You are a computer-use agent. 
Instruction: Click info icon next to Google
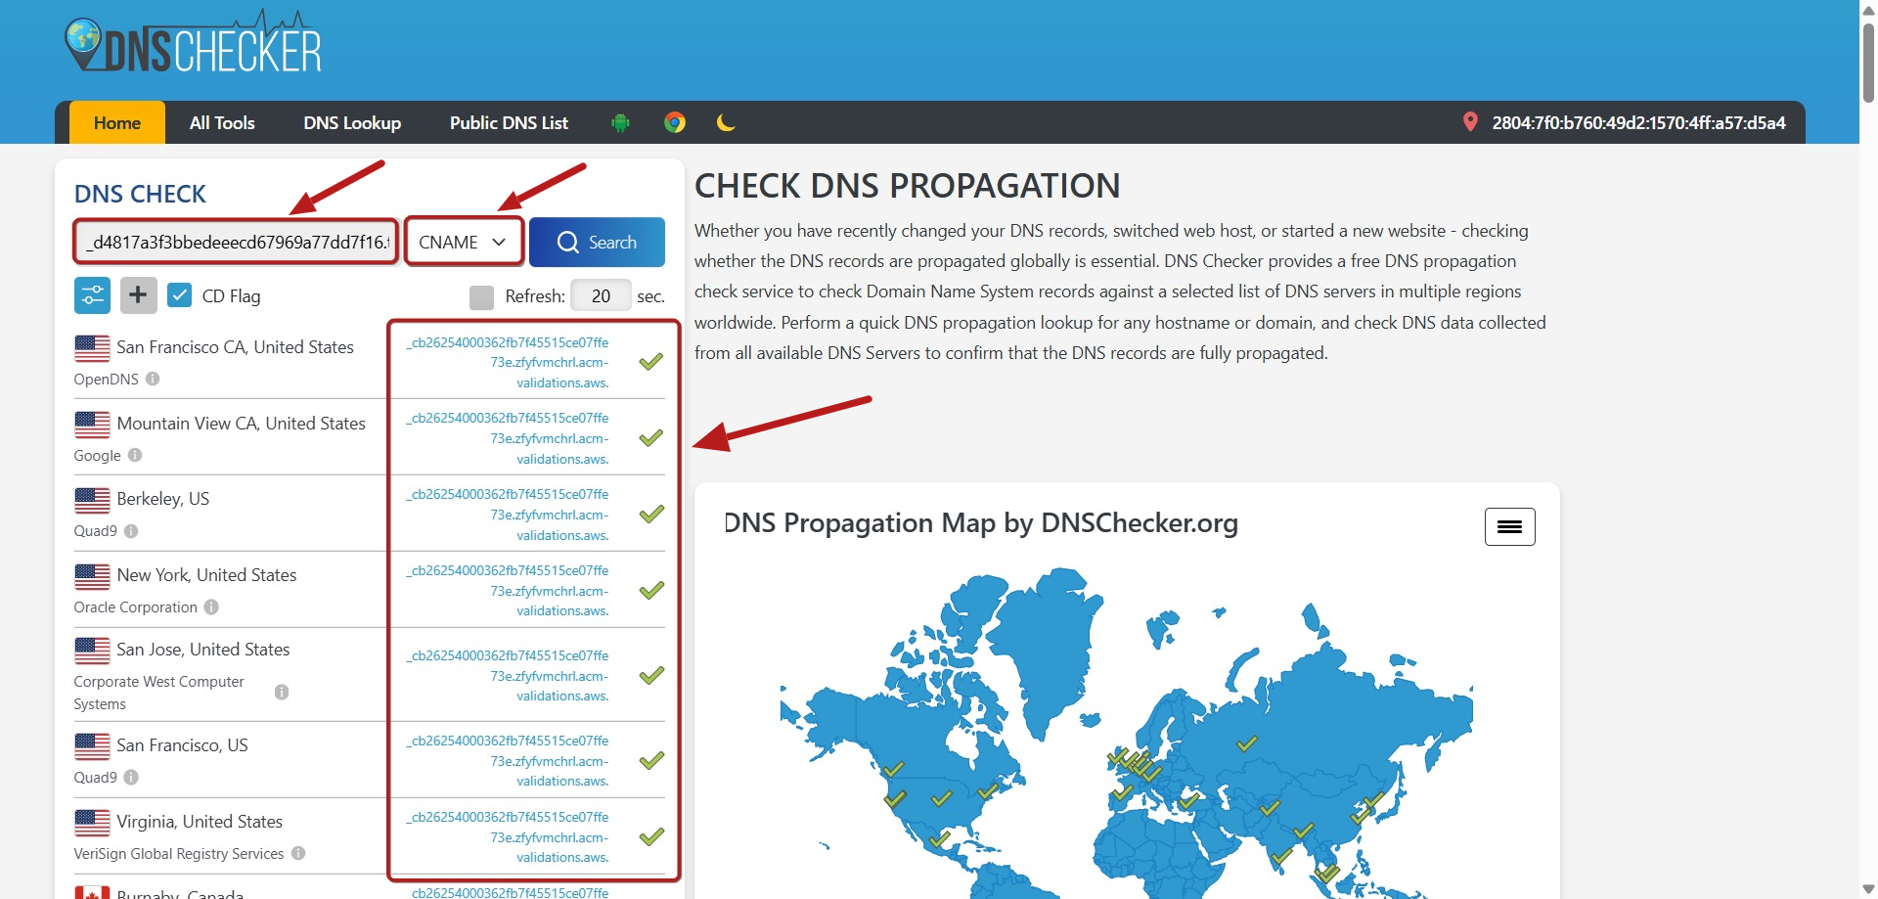point(135,455)
